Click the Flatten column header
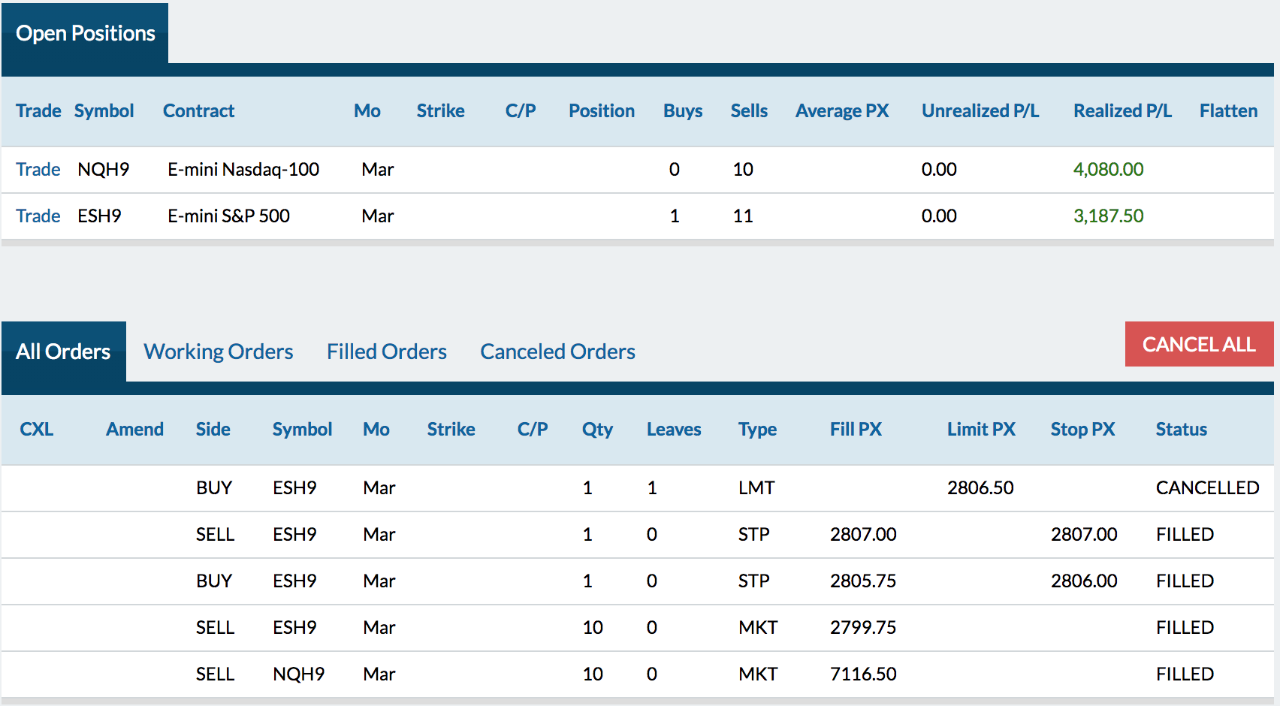Viewport: 1280px width, 706px height. [x=1228, y=110]
